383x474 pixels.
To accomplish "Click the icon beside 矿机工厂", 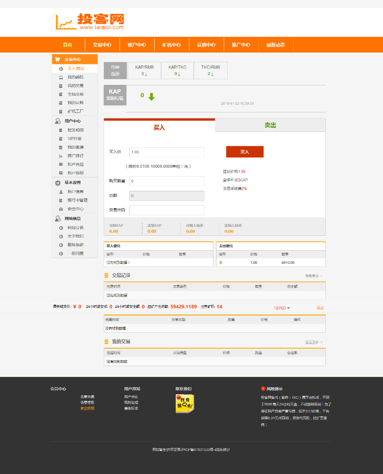I will (x=61, y=111).
